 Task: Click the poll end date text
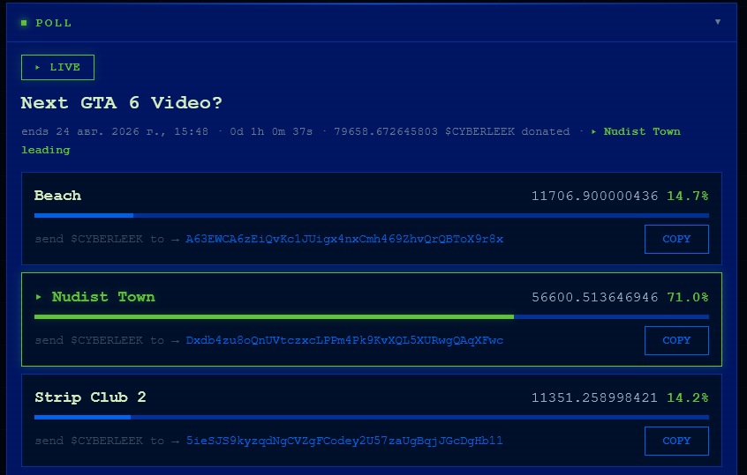coord(115,131)
